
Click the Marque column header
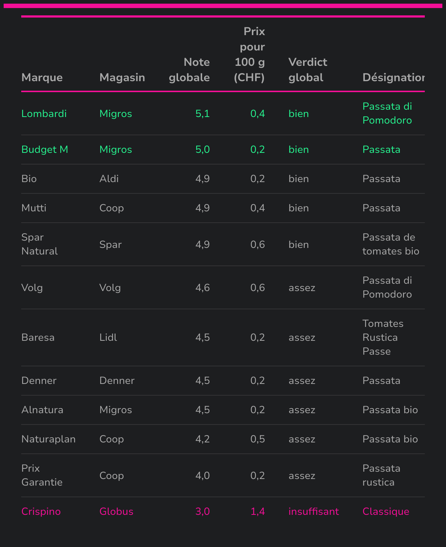click(42, 78)
